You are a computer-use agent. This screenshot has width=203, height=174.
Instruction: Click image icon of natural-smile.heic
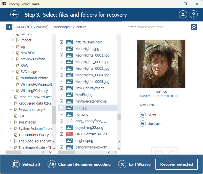pos(69,42)
